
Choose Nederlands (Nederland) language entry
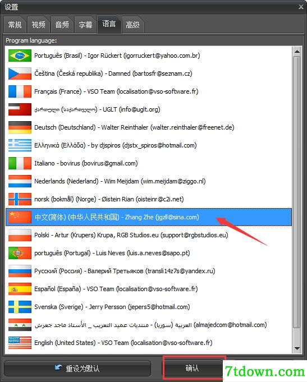point(149,181)
